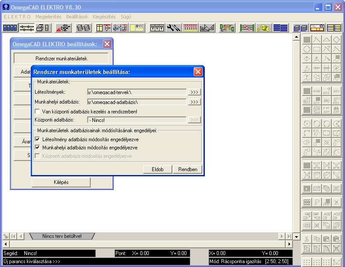Select the rectangle drawing tool
This screenshot has height=267, width=345.
pyautogui.click(x=317, y=49)
